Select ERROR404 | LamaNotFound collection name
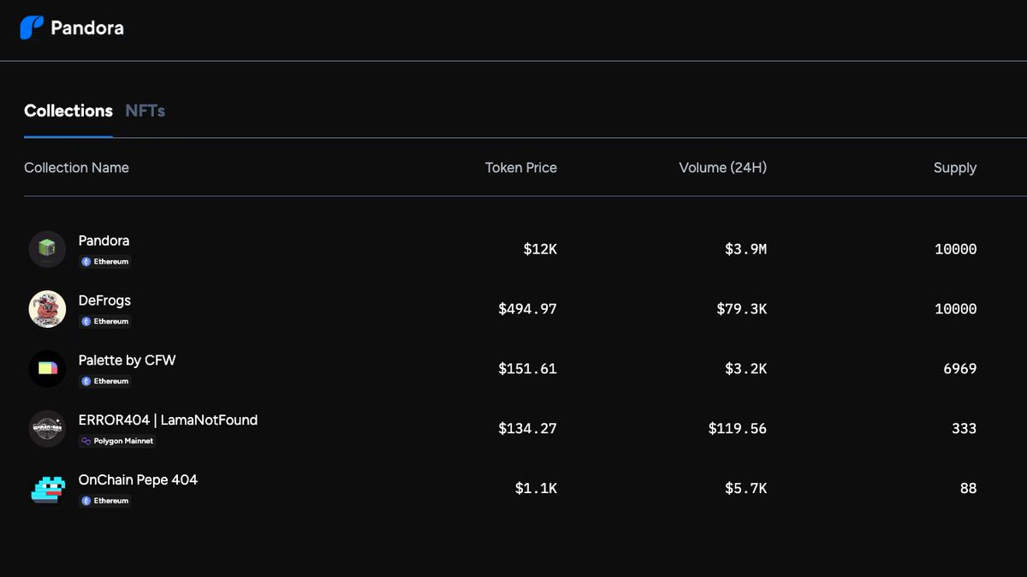 168,420
